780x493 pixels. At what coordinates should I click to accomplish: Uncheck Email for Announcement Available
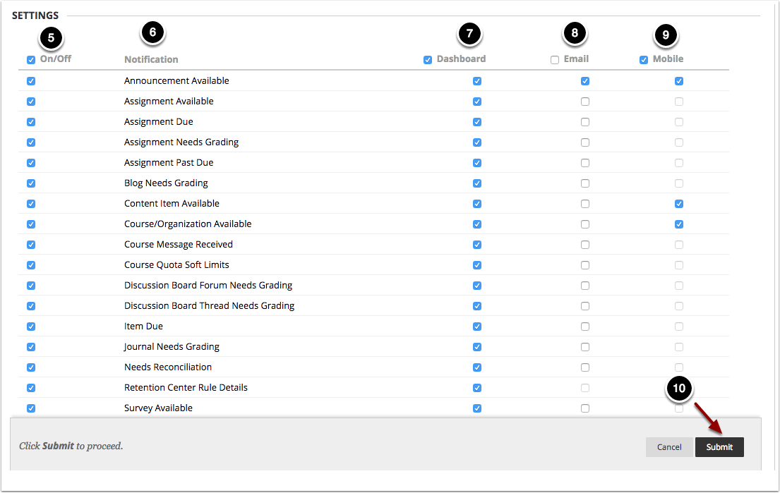[585, 81]
